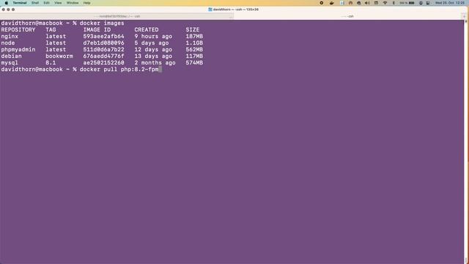Image resolution: width=469 pixels, height=264 pixels.
Task: Open the round record icon in menu bar
Action: tap(322, 3)
